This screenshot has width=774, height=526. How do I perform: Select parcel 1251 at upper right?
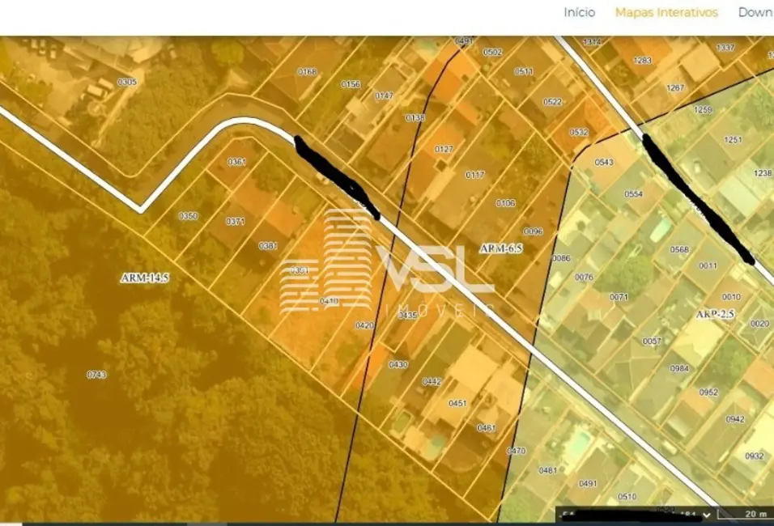732,140
